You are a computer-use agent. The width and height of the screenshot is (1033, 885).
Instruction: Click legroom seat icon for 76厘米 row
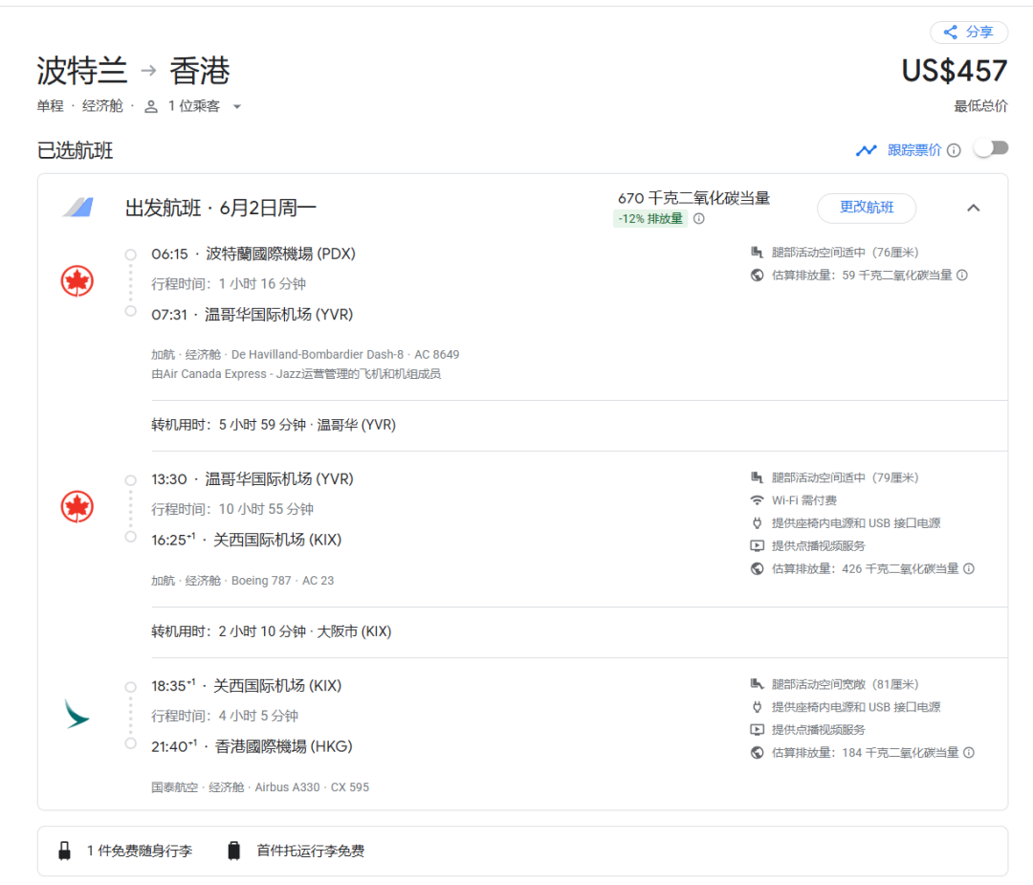[x=757, y=253]
